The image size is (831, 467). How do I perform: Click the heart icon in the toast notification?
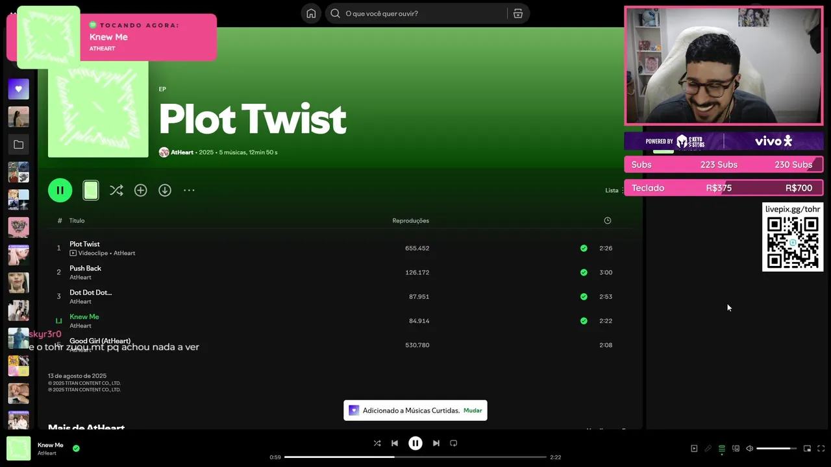click(354, 411)
